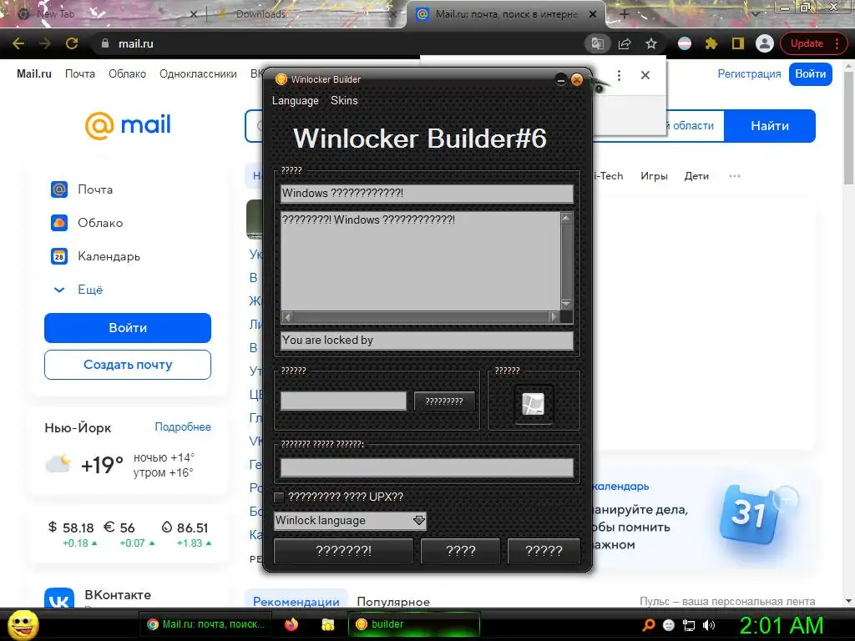Open the Skins menu in Winlocker Builder
The height and width of the screenshot is (641, 855).
pos(344,101)
